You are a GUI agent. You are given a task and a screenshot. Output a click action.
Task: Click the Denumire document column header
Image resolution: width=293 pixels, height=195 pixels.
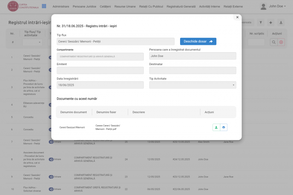pyautogui.click(x=73, y=112)
